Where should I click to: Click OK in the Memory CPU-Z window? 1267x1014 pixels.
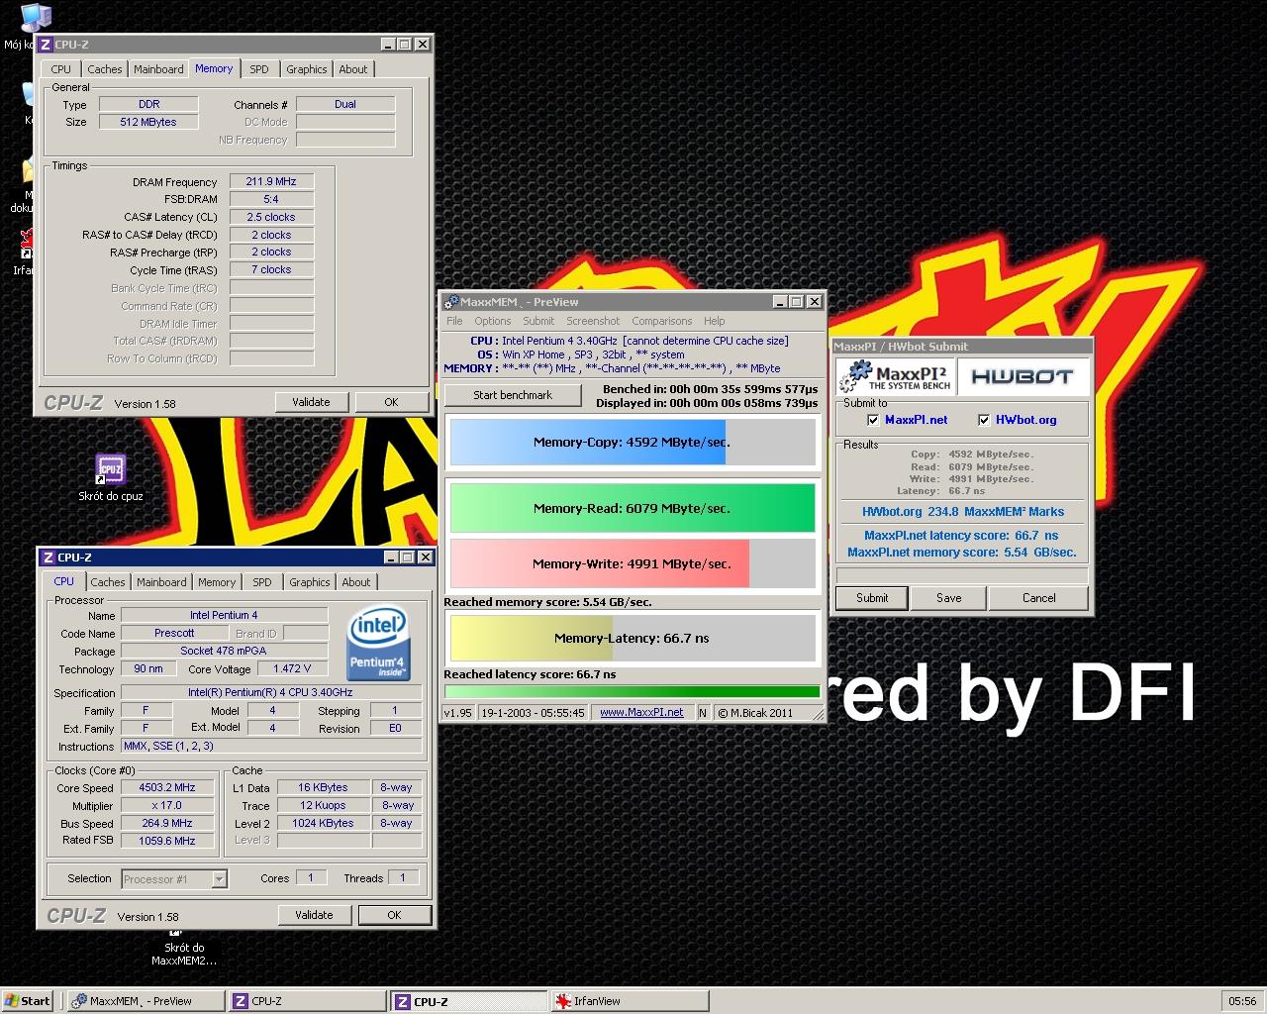(x=391, y=402)
